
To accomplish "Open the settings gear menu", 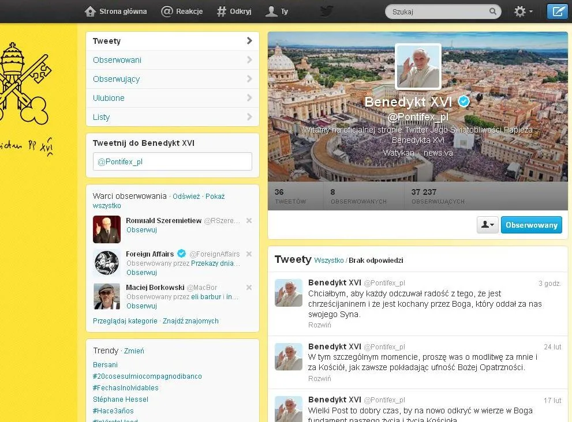I will [x=522, y=12].
